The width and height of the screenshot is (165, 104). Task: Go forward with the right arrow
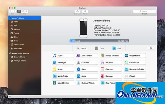pyautogui.click(x=14, y=11)
